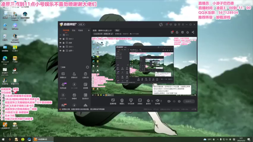Open the 房管助手 tool
This screenshot has height=142, width=253.
(x=74, y=75)
